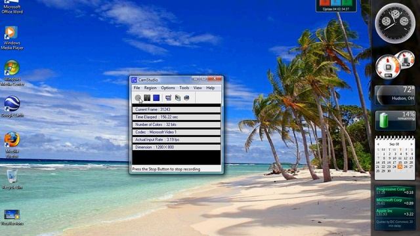This screenshot has height=236, width=420.
Task: Go to previous month in calendar gadget
Action: [378, 144]
